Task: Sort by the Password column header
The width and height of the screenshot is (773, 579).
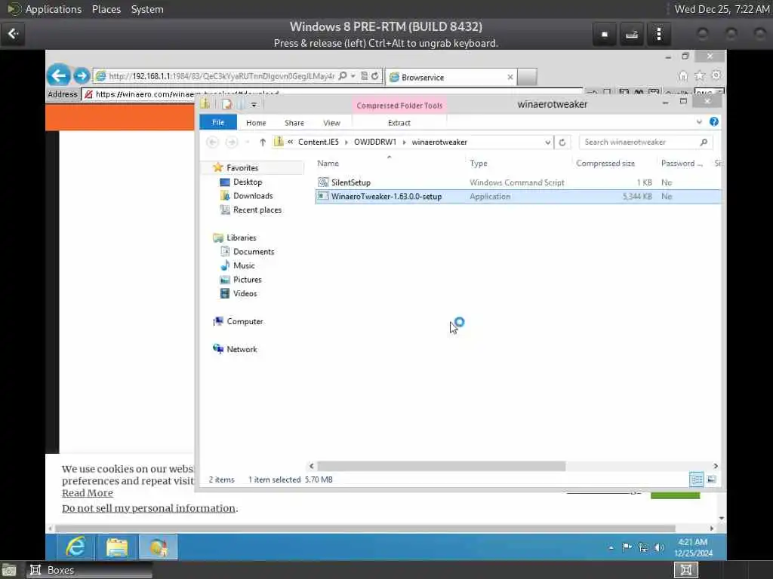Action: click(x=682, y=164)
